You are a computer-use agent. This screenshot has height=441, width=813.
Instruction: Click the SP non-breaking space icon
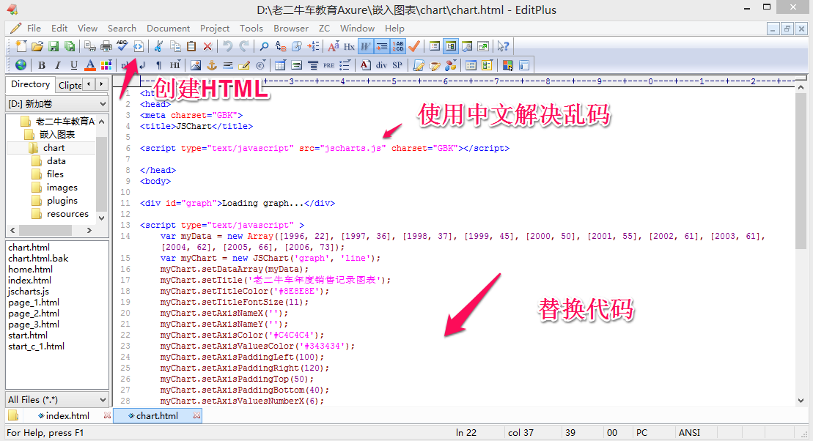point(397,65)
